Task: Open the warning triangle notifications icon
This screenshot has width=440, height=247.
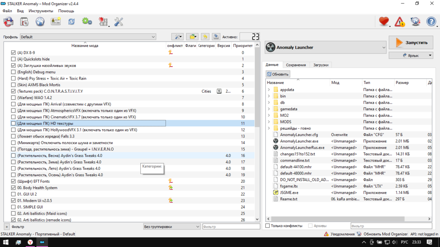Action: tap(400, 21)
